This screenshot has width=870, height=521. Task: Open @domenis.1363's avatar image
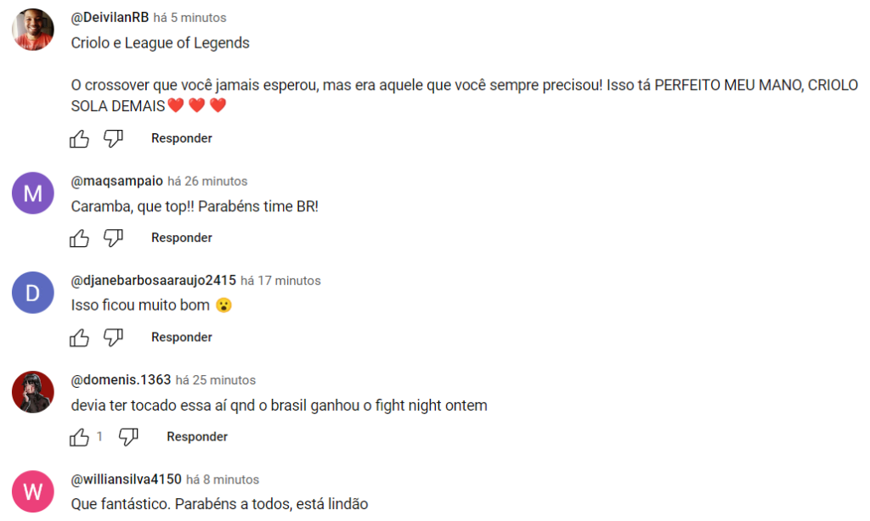coord(33,392)
